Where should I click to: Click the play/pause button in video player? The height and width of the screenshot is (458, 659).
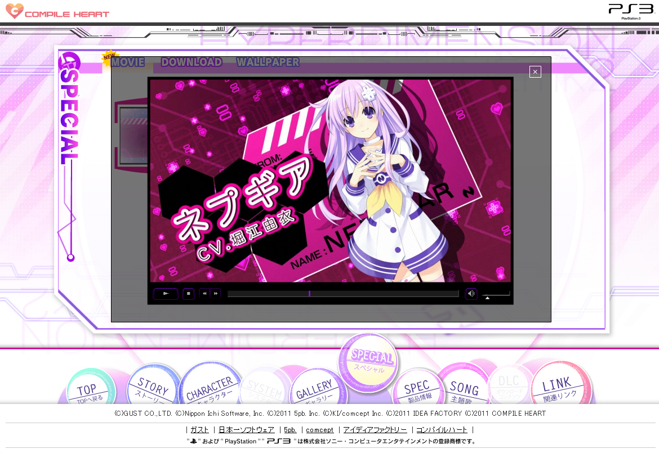pyautogui.click(x=166, y=294)
